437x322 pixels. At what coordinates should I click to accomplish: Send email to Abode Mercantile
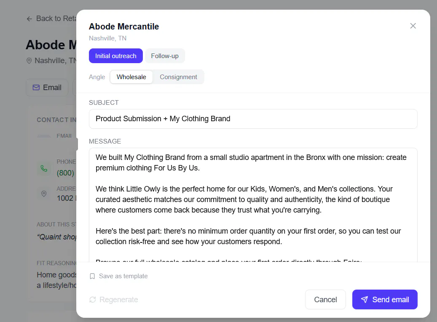(385, 299)
